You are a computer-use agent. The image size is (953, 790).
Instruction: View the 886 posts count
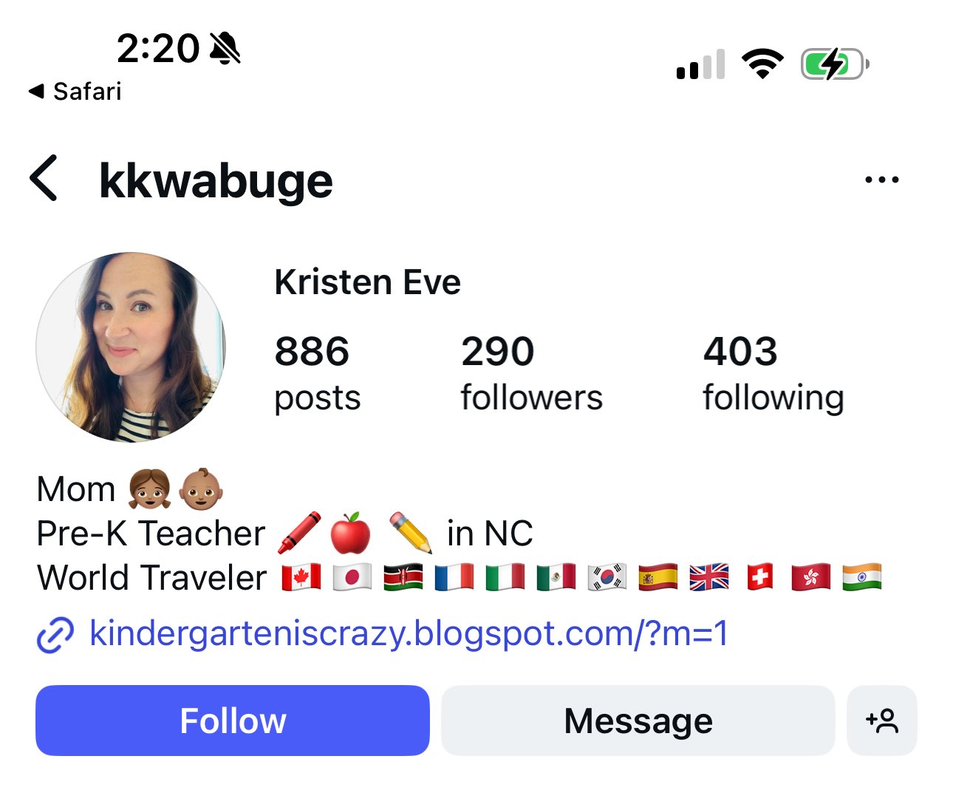click(x=318, y=373)
